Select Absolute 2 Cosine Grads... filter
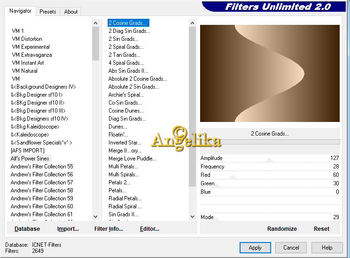Screen dimensions: 350x258 [138, 79]
